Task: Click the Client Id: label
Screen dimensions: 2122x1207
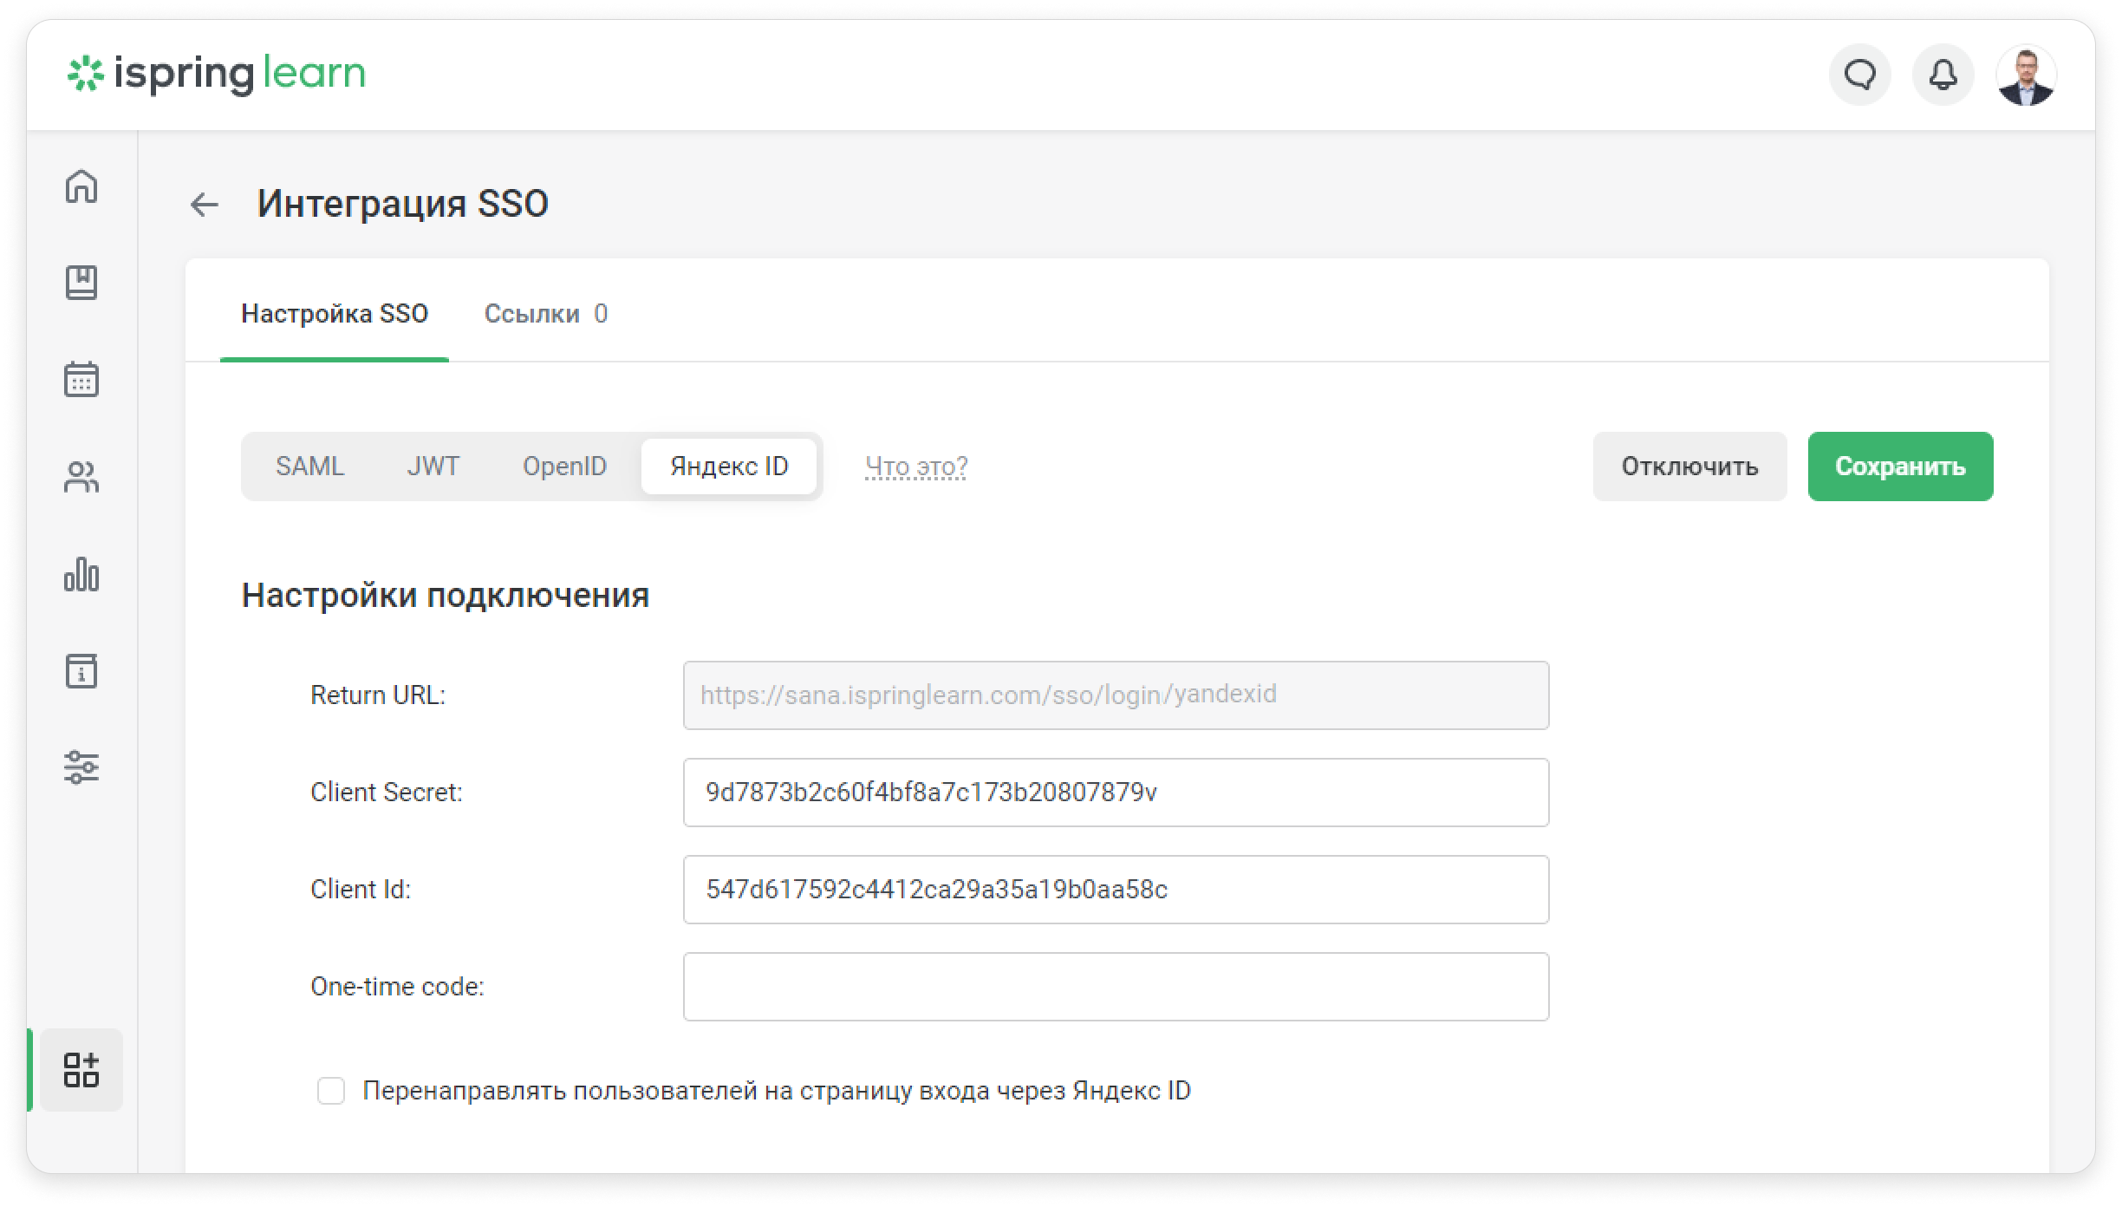Action: pos(361,890)
